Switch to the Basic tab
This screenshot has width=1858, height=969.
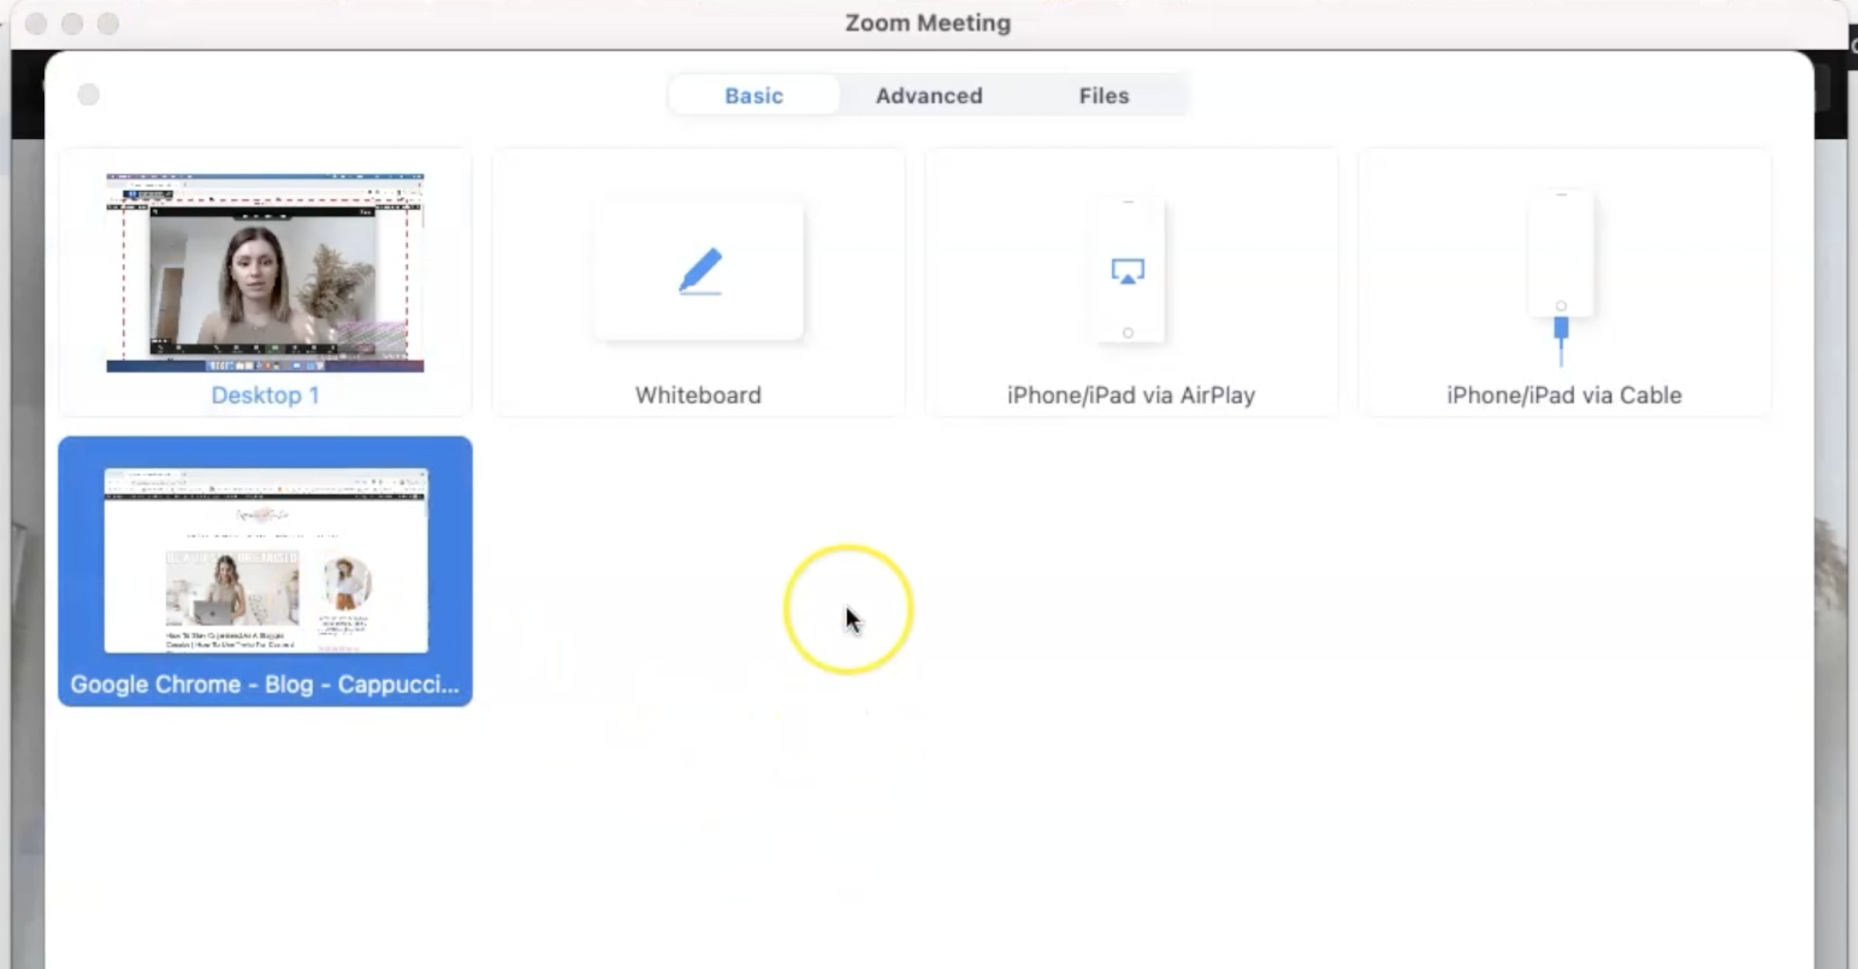753,95
